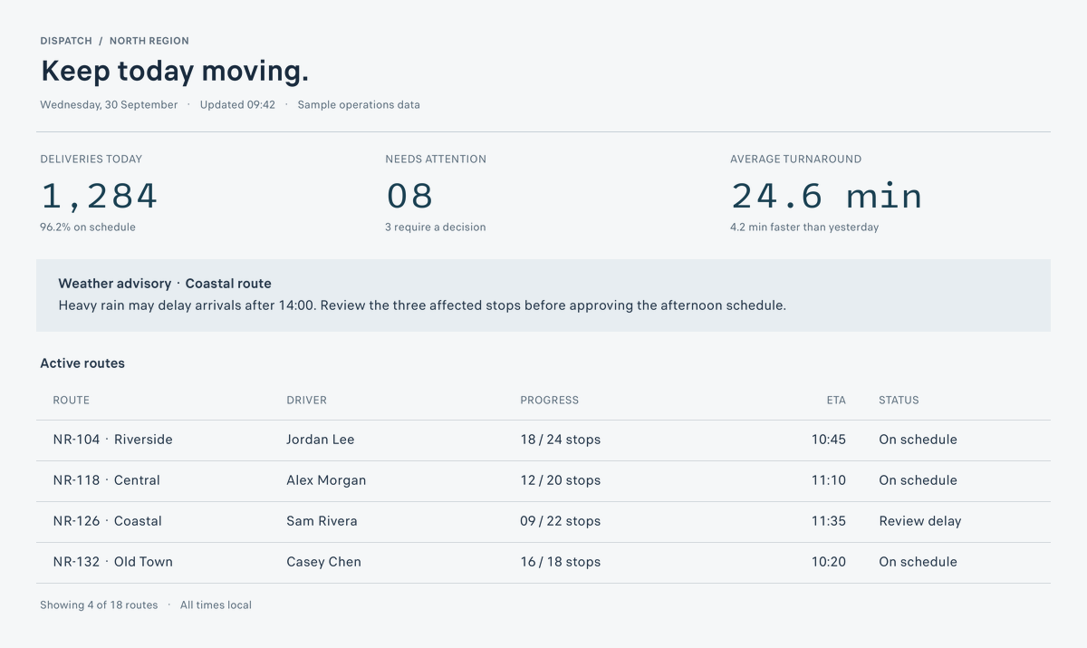Click the 'Keep today moving.' heading
Viewport: 1087px width, 648px height.
click(176, 71)
